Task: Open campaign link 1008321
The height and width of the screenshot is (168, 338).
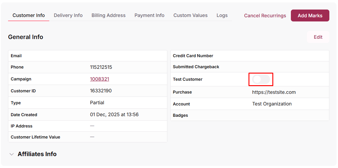Action: click(x=100, y=79)
